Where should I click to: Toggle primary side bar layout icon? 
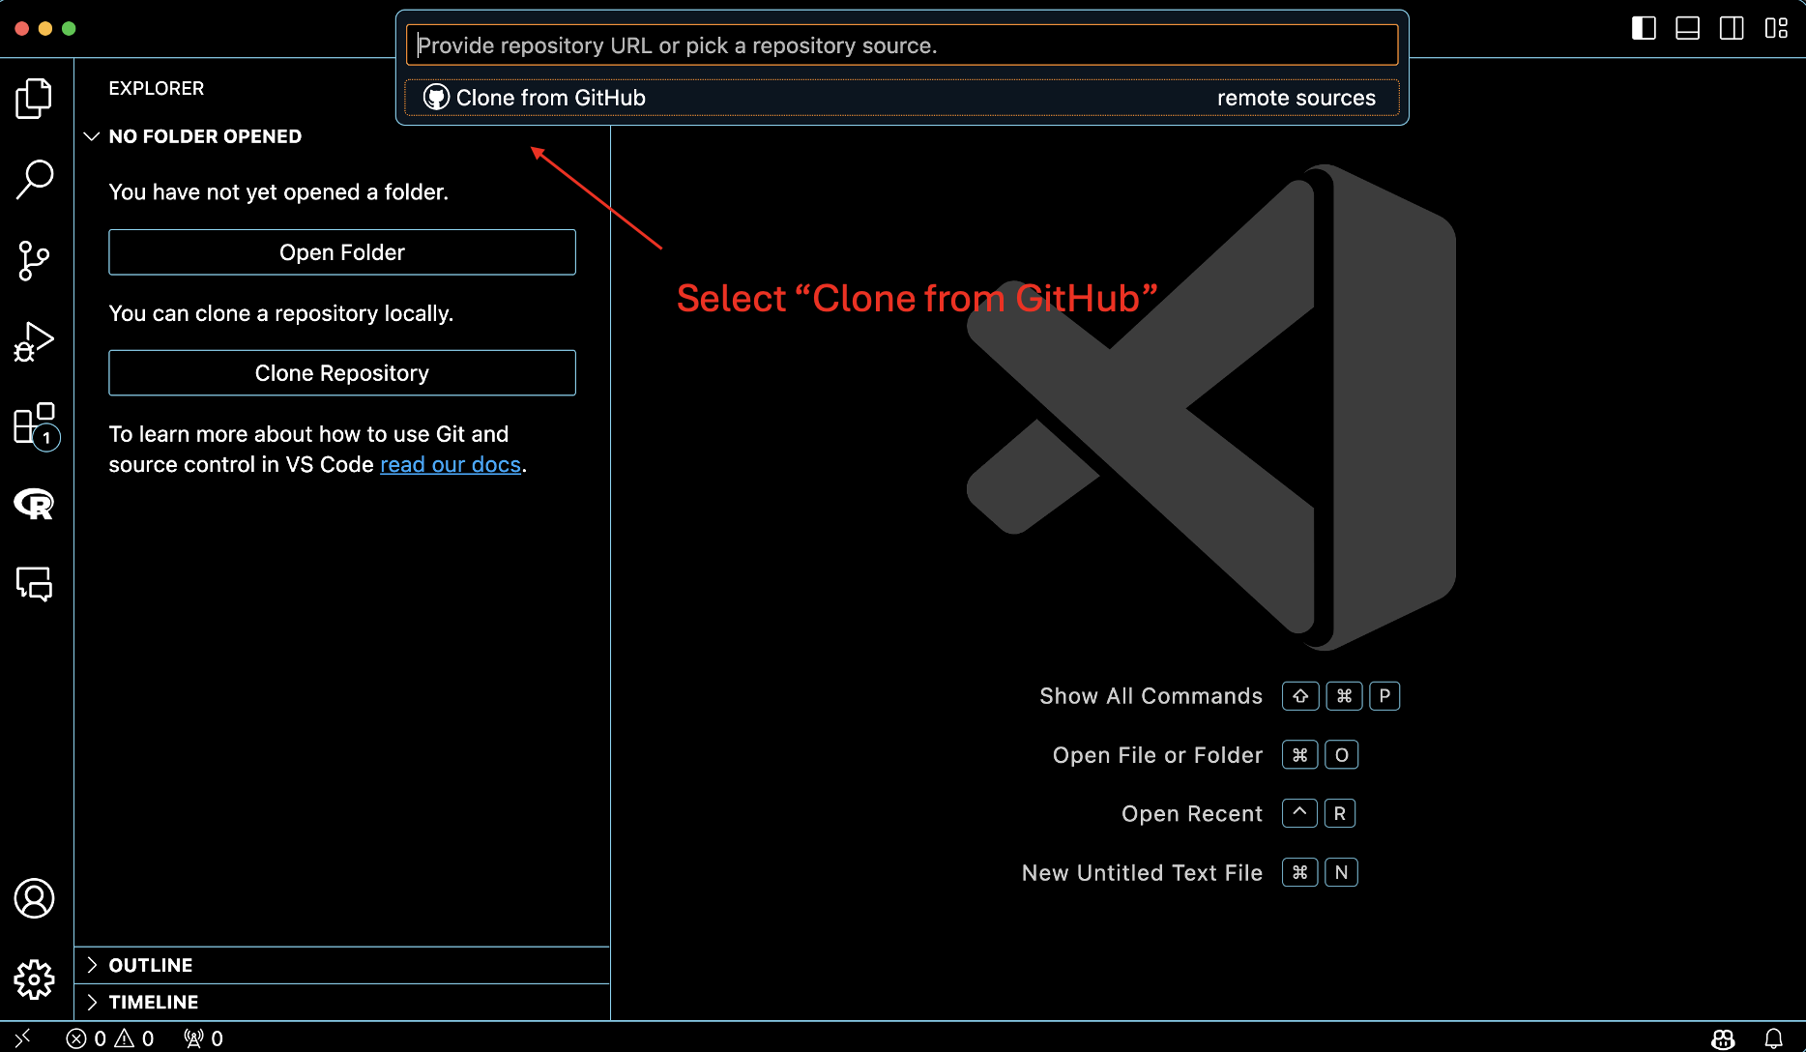(x=1644, y=28)
